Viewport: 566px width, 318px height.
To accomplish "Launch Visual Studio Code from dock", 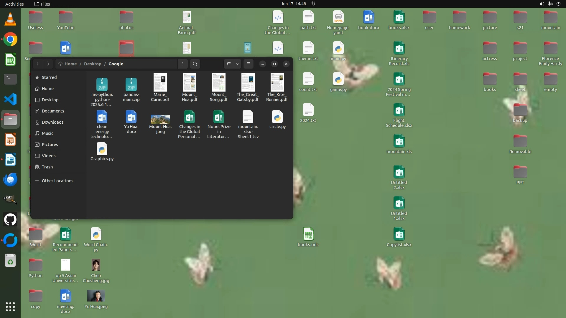I will [x=10, y=99].
